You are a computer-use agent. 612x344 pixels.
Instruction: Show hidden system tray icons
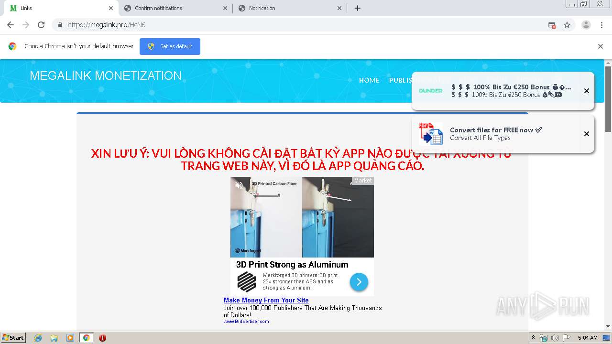pyautogui.click(x=533, y=338)
